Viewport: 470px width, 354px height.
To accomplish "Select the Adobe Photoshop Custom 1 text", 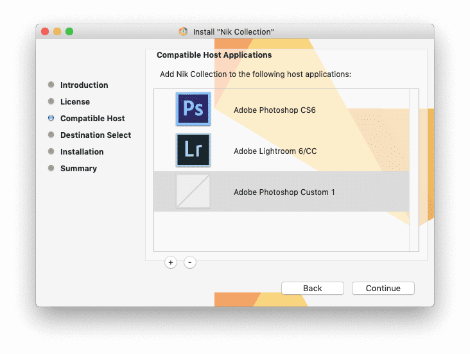I will tap(284, 192).
